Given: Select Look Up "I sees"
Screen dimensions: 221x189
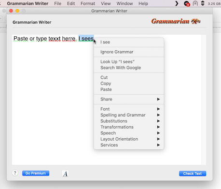Looking at the screenshot, I should [x=129, y=61].
